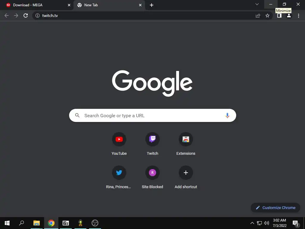Expand the tab search chevron

click(257, 4)
